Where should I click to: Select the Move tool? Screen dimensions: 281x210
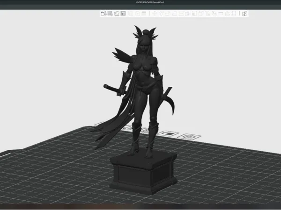pyautogui.click(x=155, y=14)
